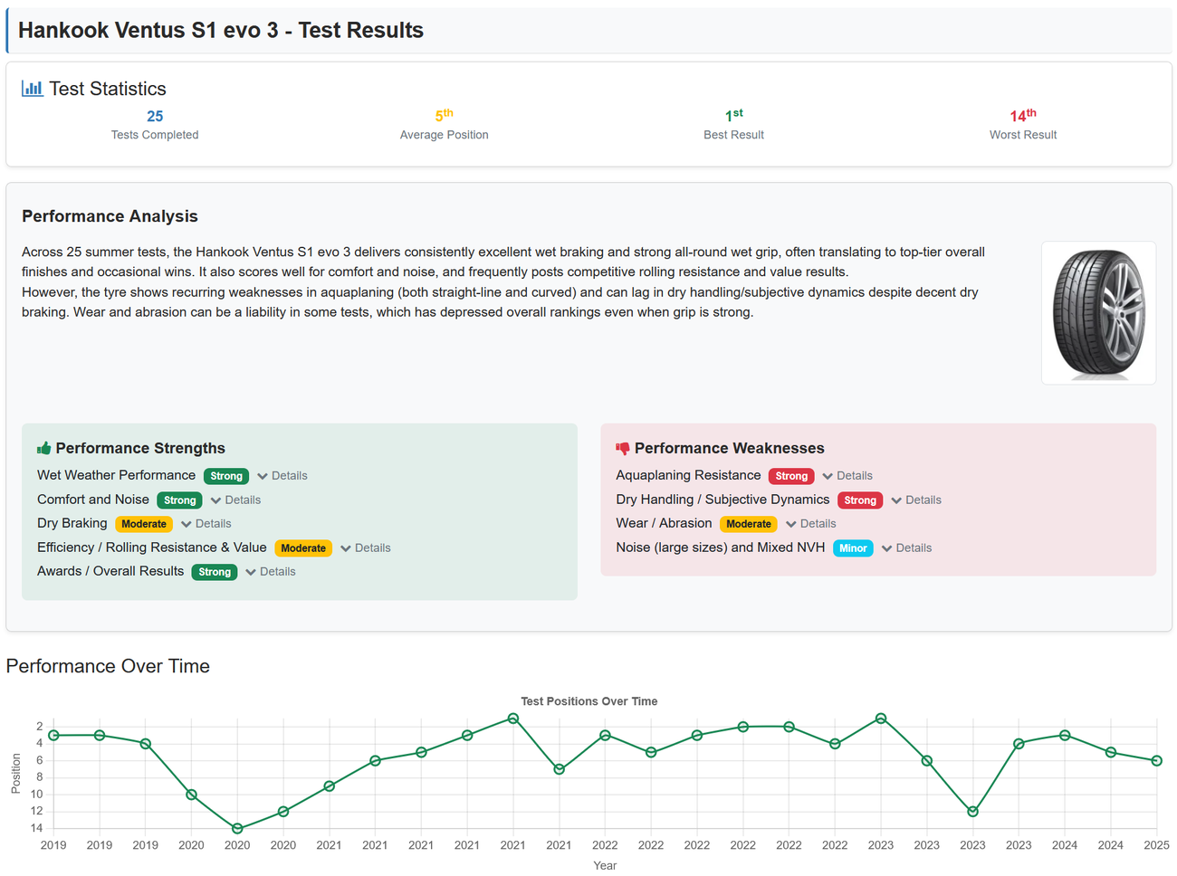The height and width of the screenshot is (876, 1177).
Task: Open Details for Noise (large sizes) and Mixed NVH
Action: (x=907, y=548)
